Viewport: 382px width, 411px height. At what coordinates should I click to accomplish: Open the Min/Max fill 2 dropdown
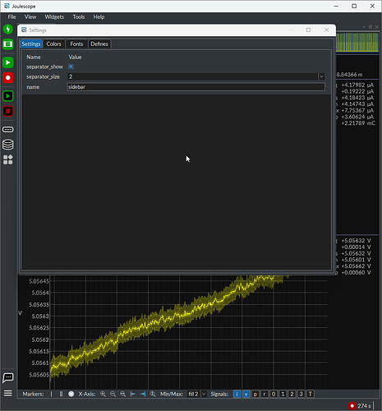196,394
